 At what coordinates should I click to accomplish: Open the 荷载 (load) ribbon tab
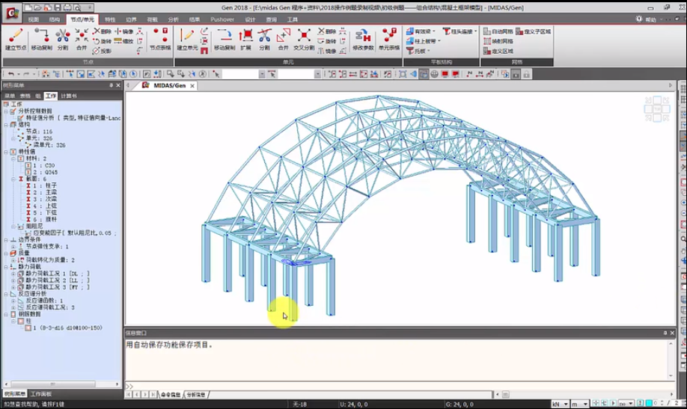coord(153,19)
